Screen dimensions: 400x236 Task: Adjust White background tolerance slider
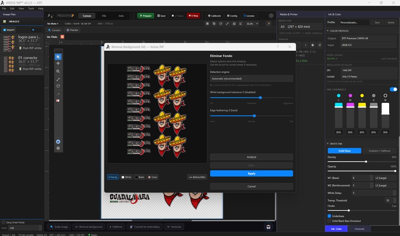pyautogui.click(x=260, y=97)
